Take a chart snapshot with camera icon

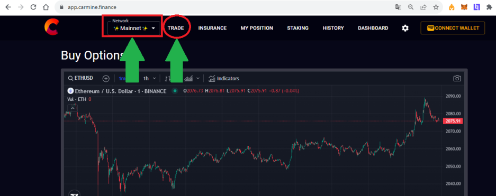pos(457,78)
